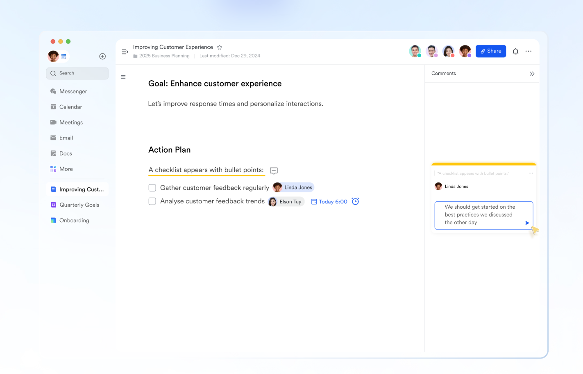Open the three-dot more options menu in header
Image resolution: width=583 pixels, height=374 pixels.
(529, 51)
